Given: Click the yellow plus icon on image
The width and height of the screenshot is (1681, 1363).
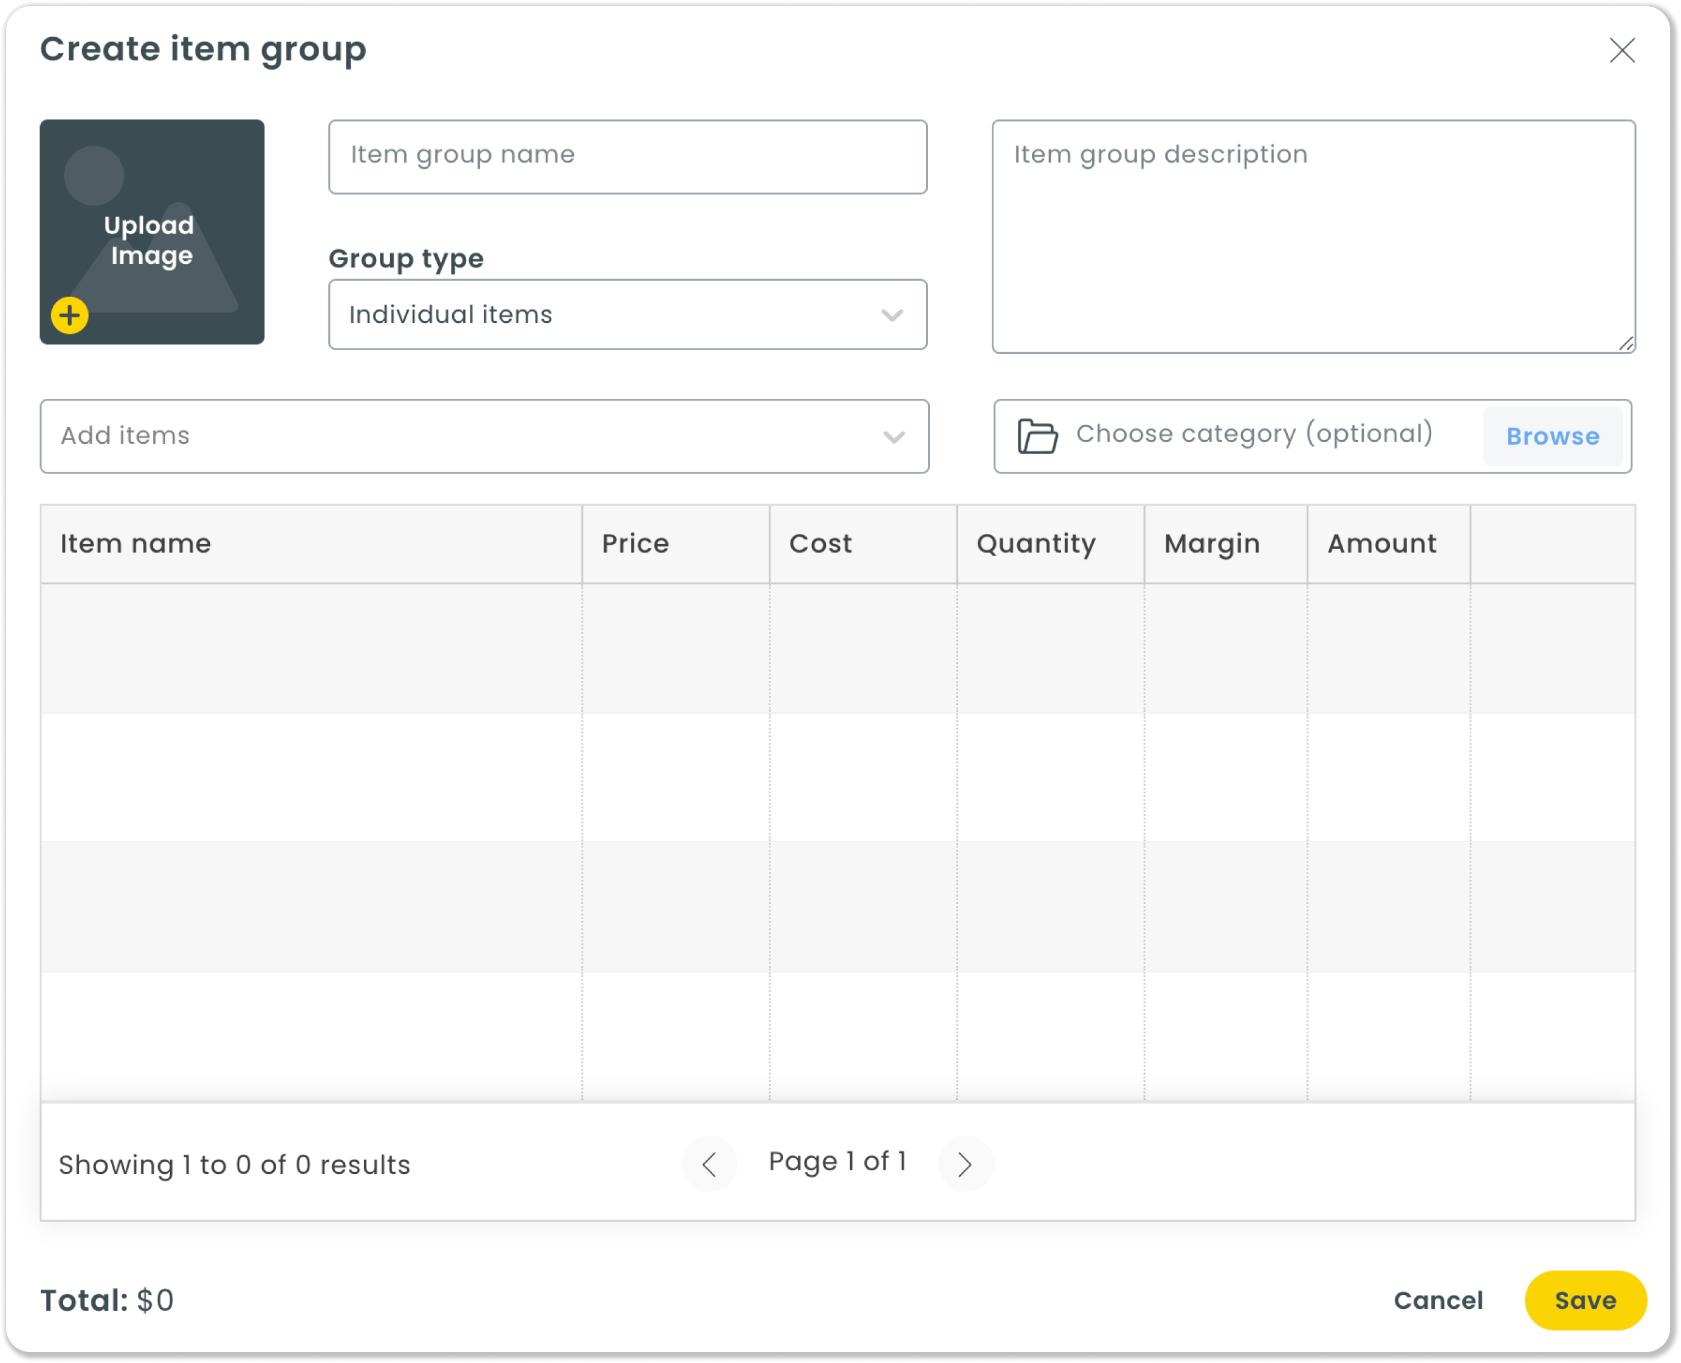Looking at the screenshot, I should click(70, 316).
